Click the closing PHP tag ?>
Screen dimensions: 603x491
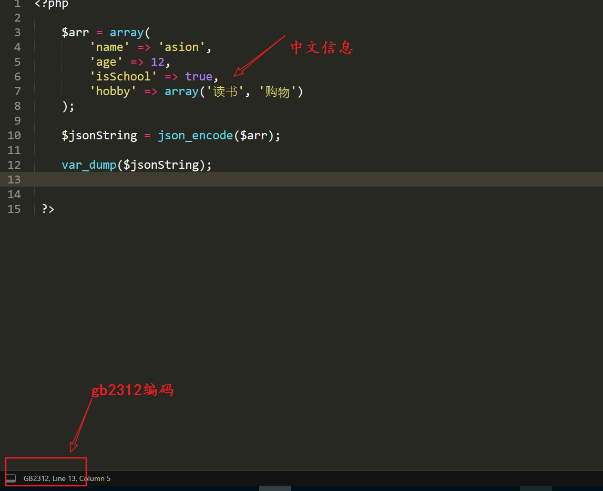pos(48,209)
